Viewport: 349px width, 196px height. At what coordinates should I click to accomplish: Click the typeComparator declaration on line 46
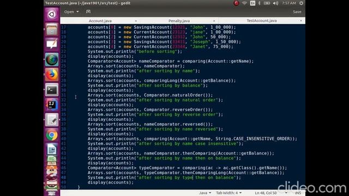tap(187, 168)
